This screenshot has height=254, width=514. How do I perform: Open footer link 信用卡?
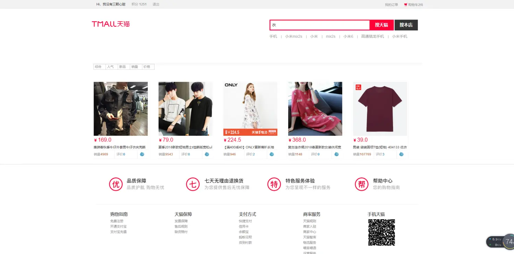coord(244,226)
